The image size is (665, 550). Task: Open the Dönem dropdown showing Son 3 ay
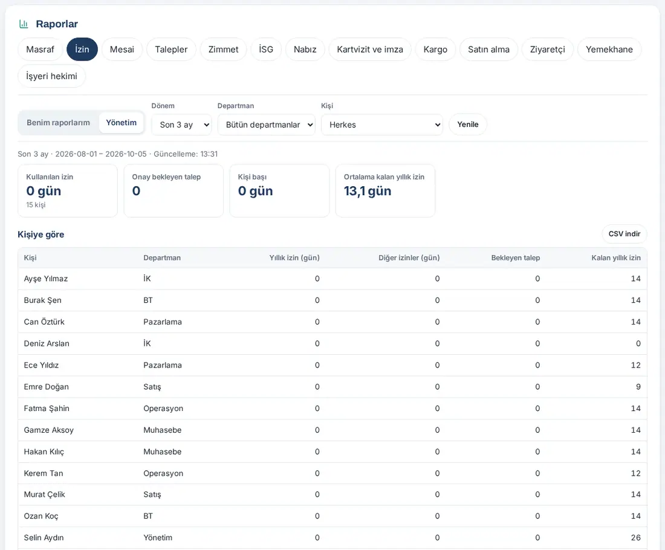coord(181,125)
